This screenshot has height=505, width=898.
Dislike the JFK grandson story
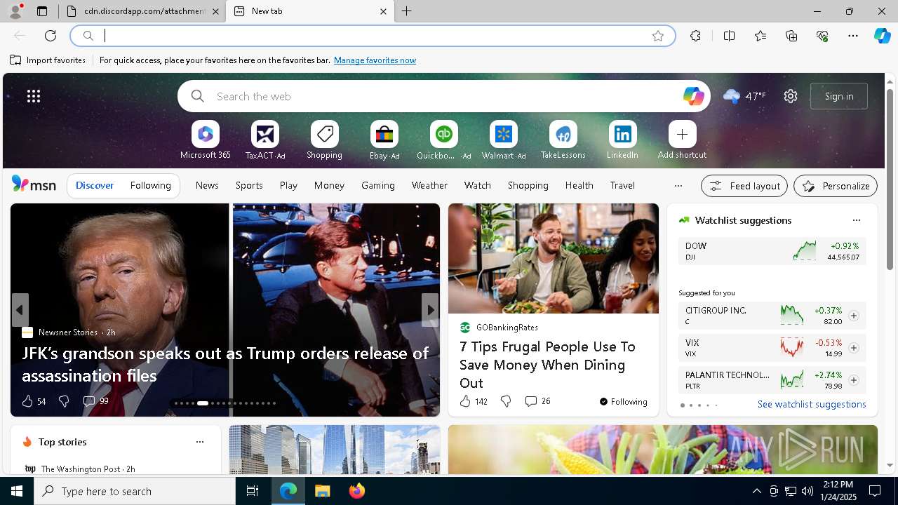(x=64, y=401)
